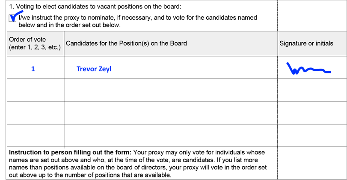
Task: Click the third row candidate name cell
Action: click(x=171, y=113)
